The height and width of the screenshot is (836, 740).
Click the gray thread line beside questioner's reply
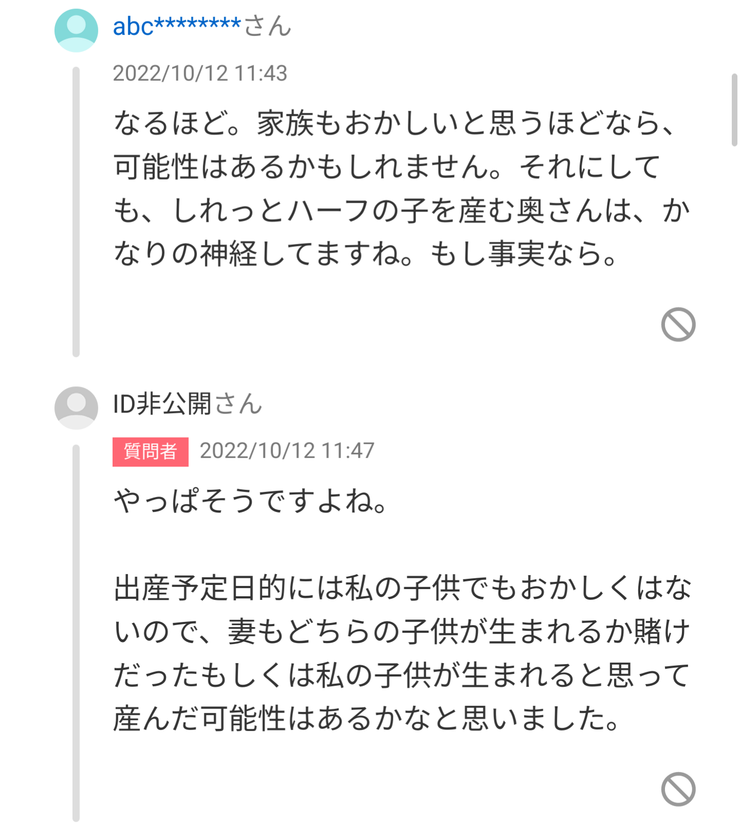[x=76, y=633]
